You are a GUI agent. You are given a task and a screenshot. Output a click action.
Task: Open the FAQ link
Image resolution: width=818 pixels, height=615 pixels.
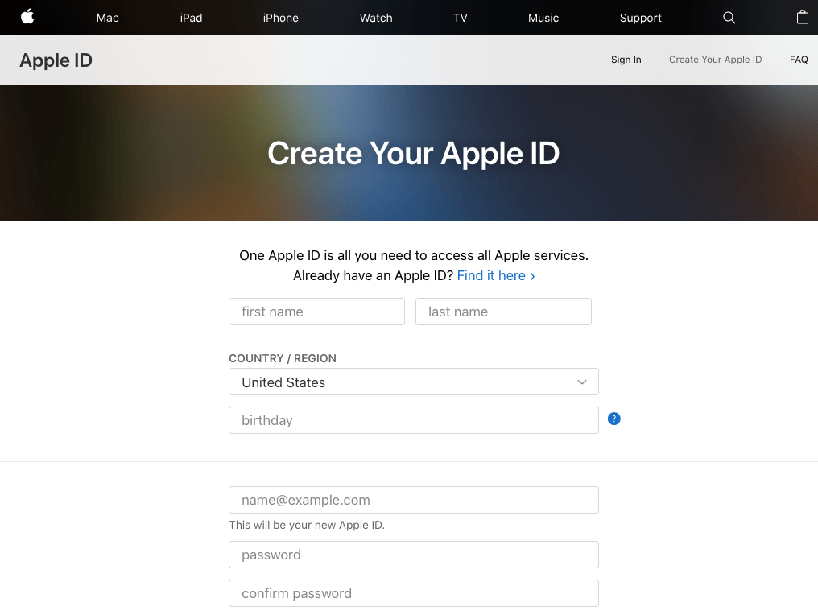click(799, 60)
